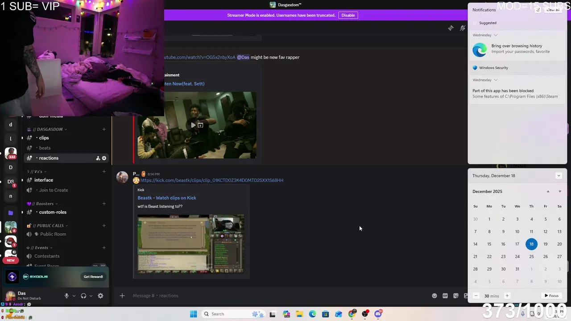Screen dimensions: 571x321
Task: Collapse the // PUBLIC CALLS category
Action: click(47, 226)
